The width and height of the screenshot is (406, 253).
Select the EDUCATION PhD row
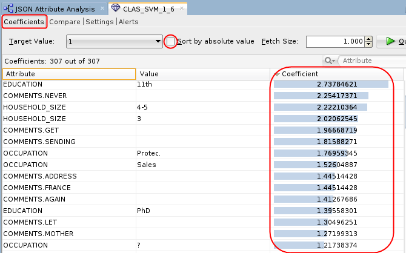tap(203, 211)
